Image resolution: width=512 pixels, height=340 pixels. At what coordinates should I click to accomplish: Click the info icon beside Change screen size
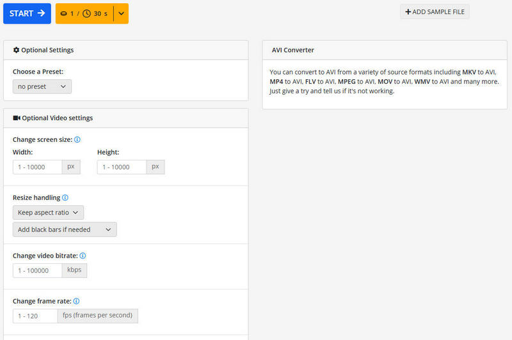77,139
